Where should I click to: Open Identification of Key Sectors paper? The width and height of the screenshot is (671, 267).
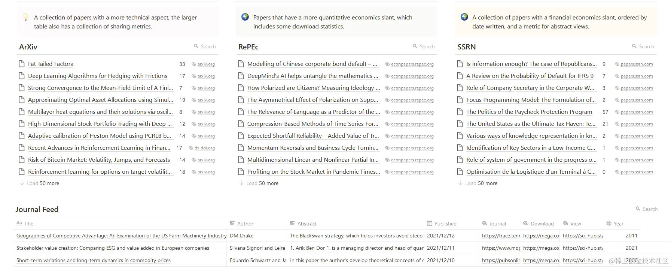(x=531, y=148)
